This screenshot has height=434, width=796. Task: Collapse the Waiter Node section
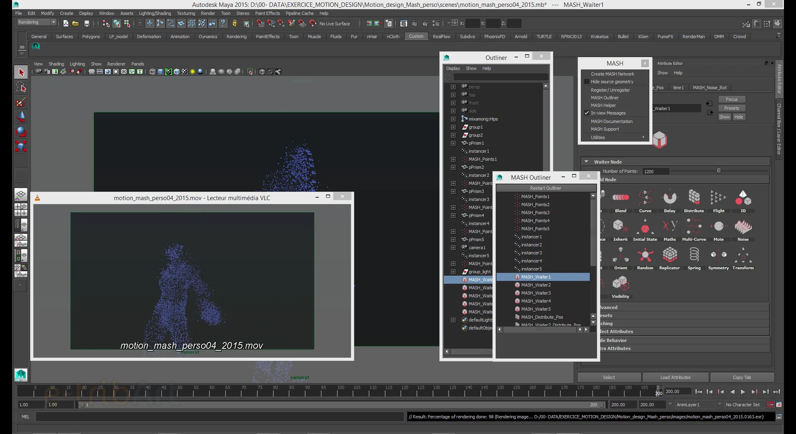pos(587,162)
